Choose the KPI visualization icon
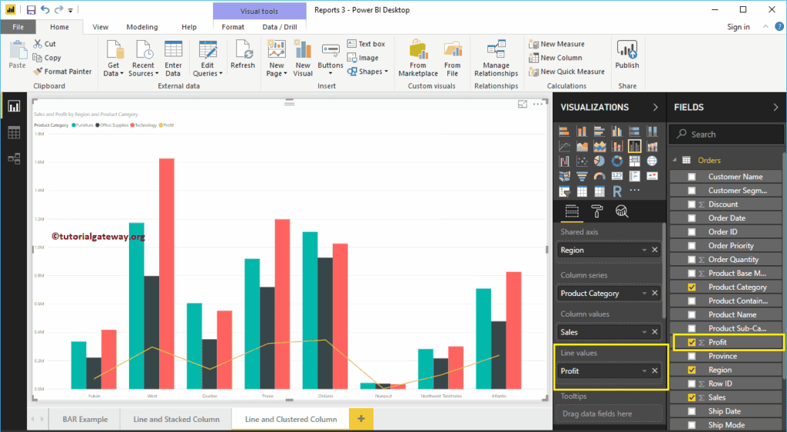This screenshot has height=432, width=787. pos(652,176)
